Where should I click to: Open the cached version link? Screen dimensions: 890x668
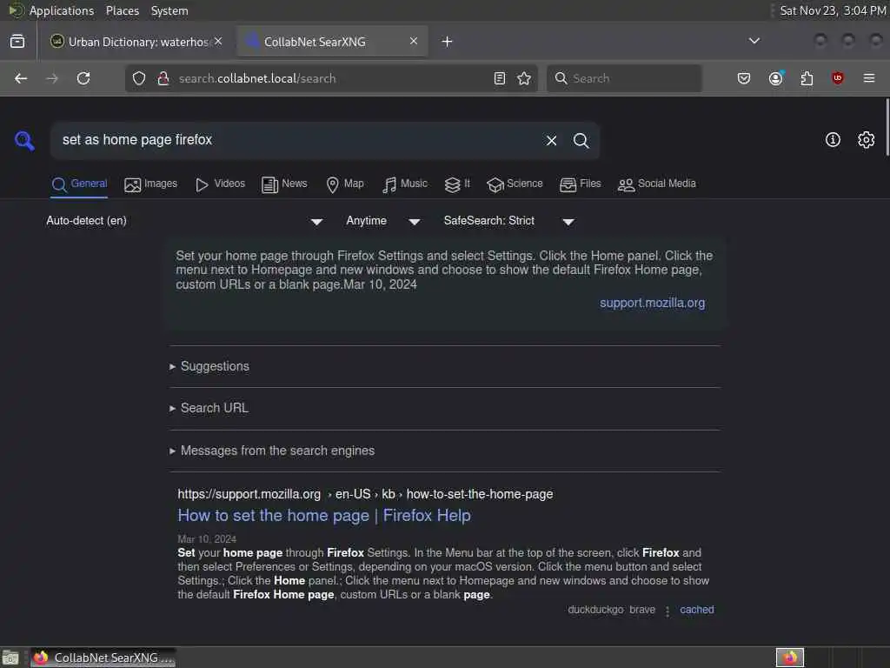696,610
